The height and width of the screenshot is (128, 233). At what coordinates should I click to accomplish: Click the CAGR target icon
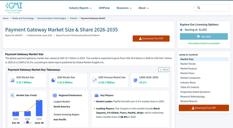(x=135, y=80)
